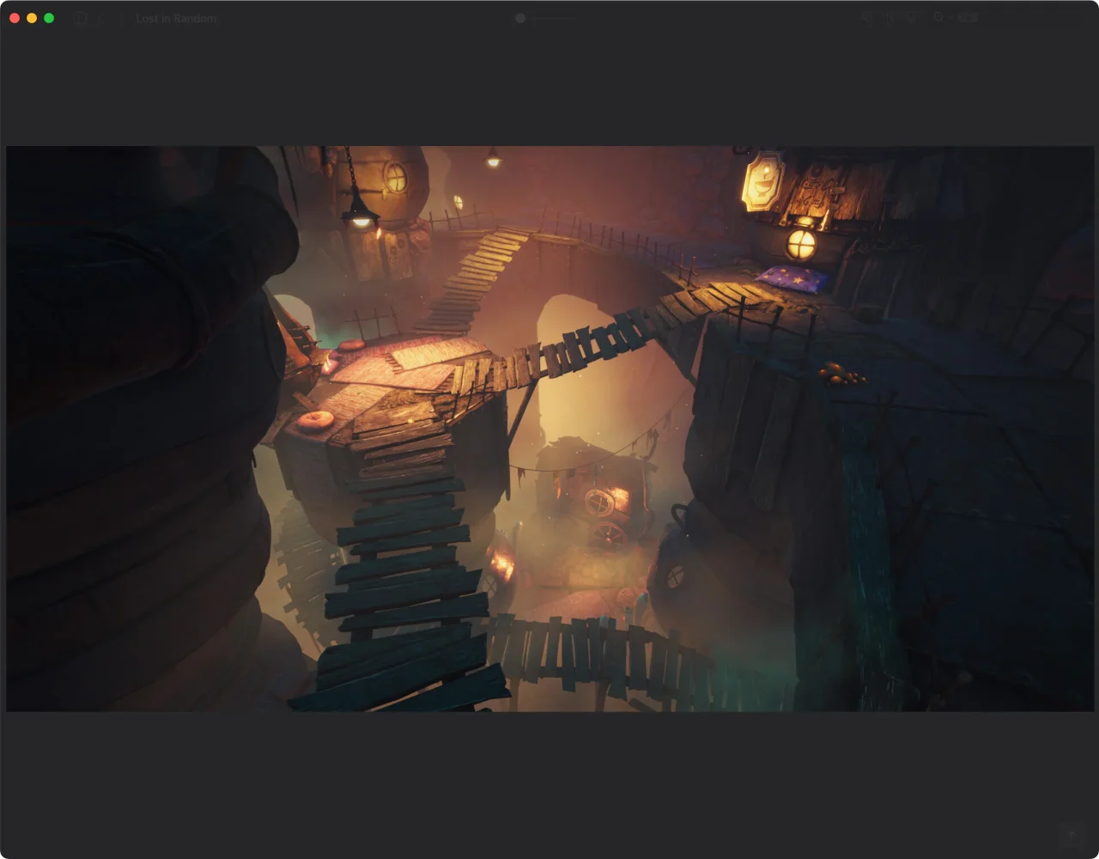Close the window with the red button

coord(15,18)
